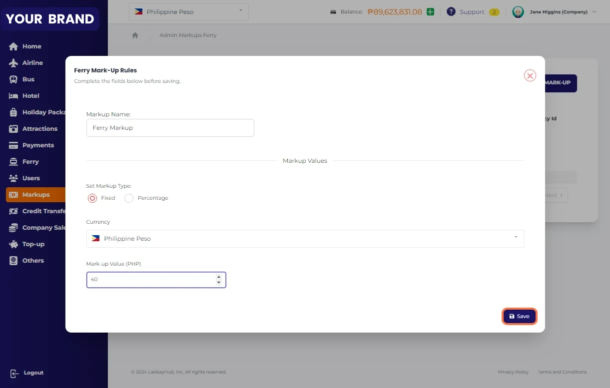
Task: Click the Ferry ship icon in sidebar
Action: point(14,162)
